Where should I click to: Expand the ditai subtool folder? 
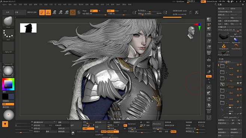click(x=222, y=90)
